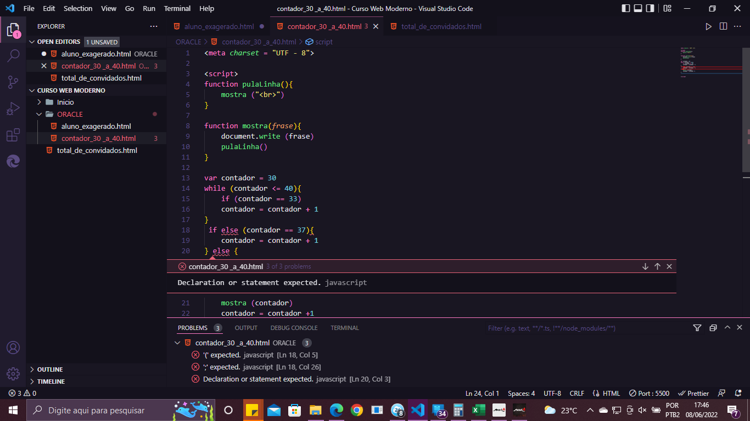
Task: Click ORACLE breadcrumb in editor path
Action: [188, 42]
